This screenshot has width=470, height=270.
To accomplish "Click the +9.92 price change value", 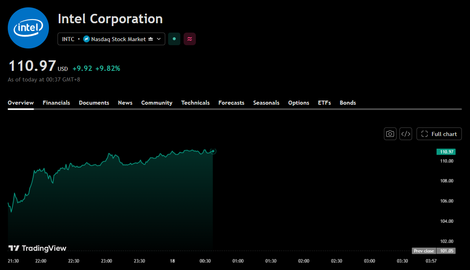I will point(82,68).
